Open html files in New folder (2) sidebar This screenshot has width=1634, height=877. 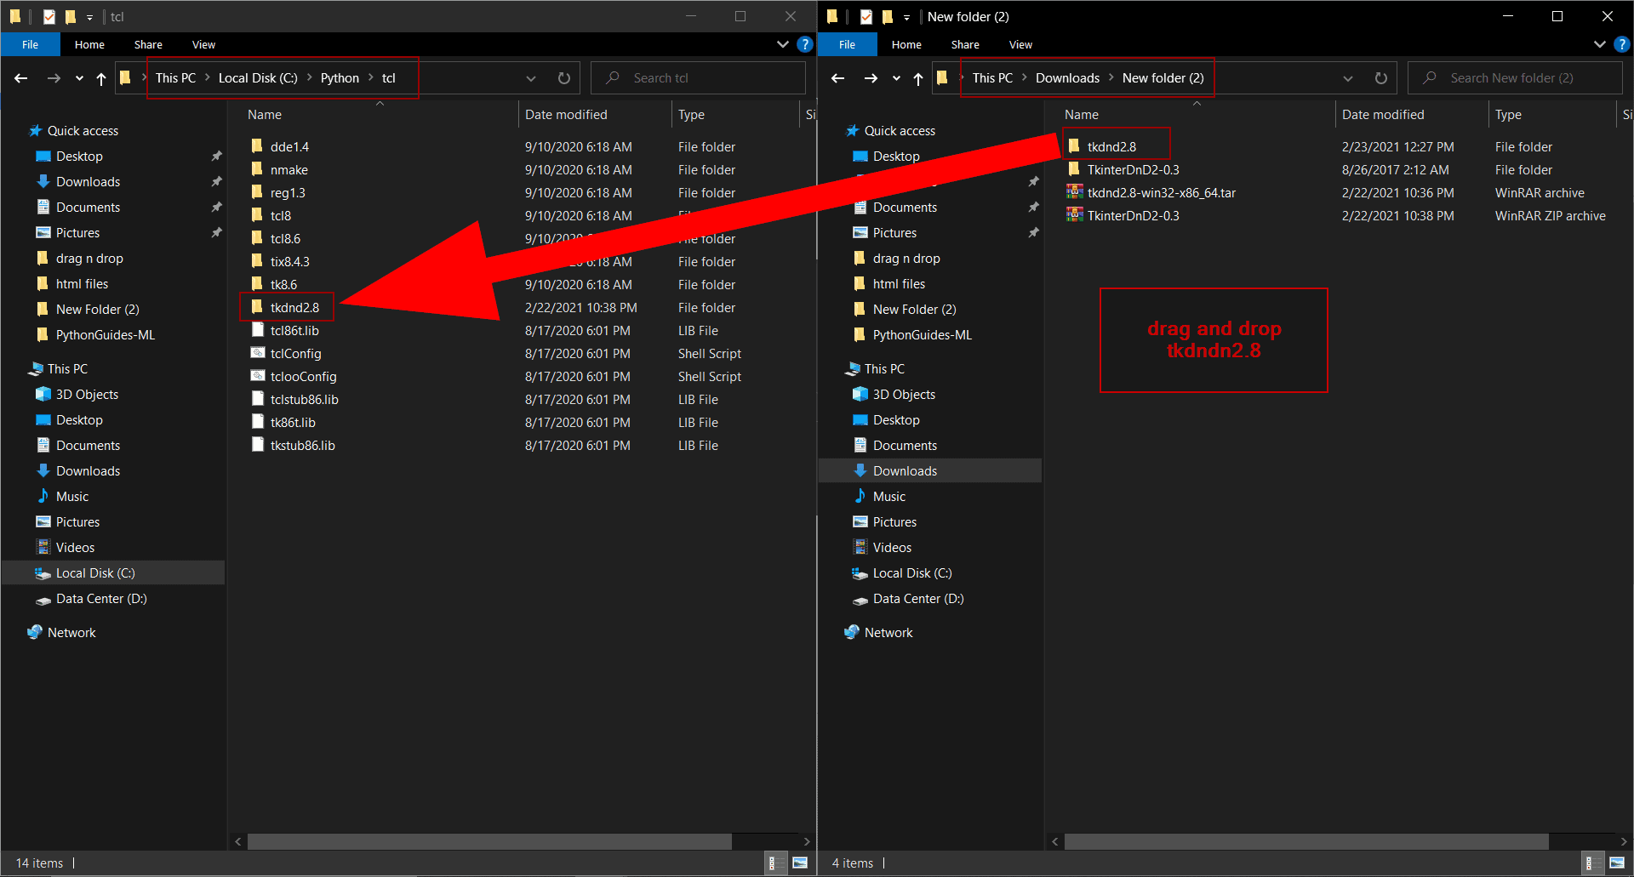(888, 284)
